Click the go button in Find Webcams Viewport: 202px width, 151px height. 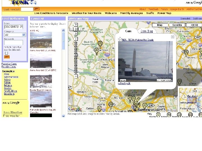pyautogui.click(x=7, y=57)
